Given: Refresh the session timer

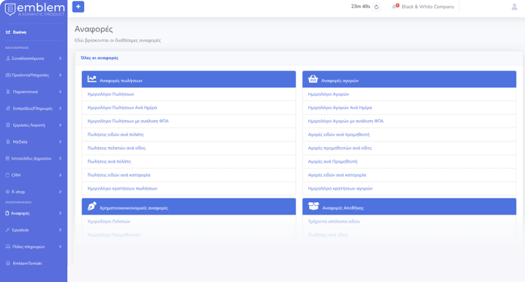Looking at the screenshot, I should coord(376,7).
